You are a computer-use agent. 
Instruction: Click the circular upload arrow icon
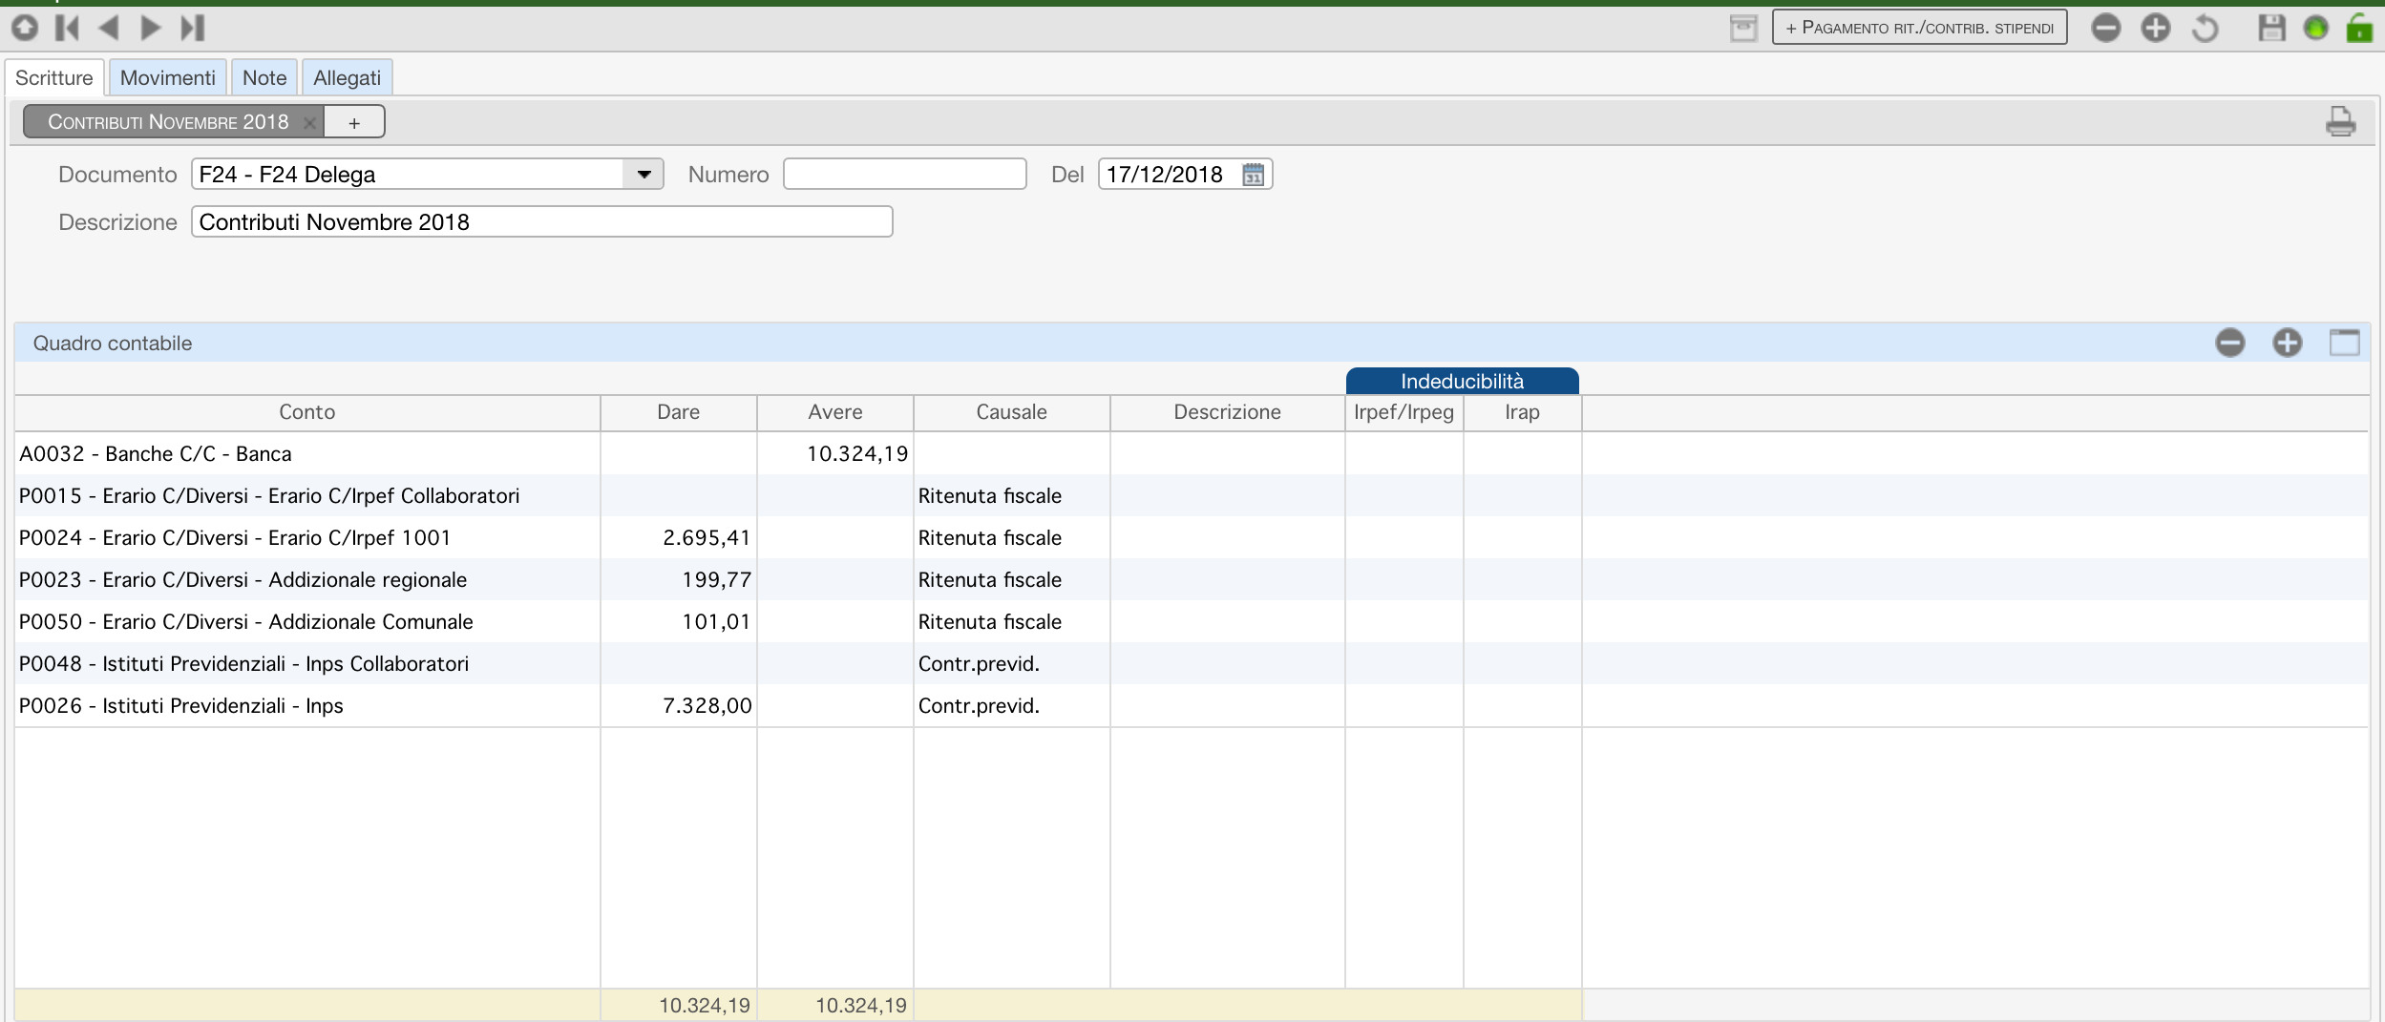tap(25, 28)
